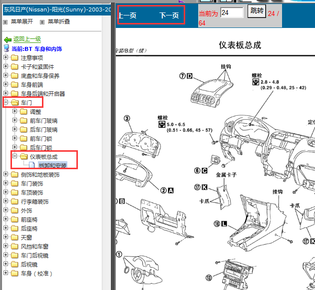Click the 车身前端 folder icon
This screenshot has width=315, height=290.
pos(14,85)
